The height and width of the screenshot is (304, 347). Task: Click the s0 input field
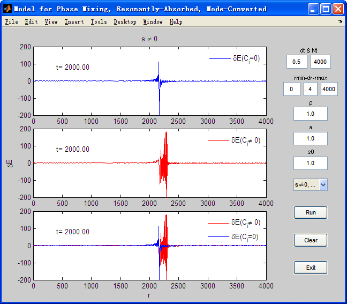[311, 164]
